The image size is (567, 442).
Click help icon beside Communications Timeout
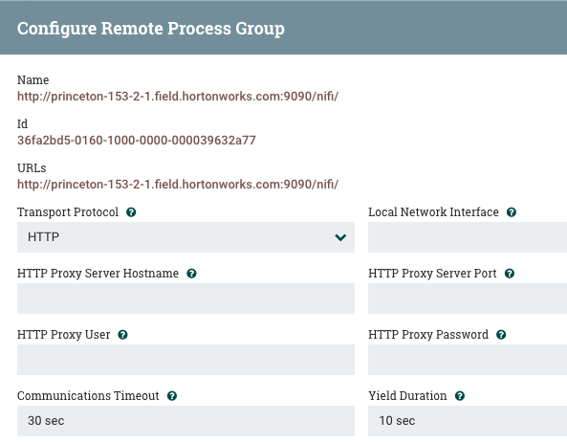172,396
